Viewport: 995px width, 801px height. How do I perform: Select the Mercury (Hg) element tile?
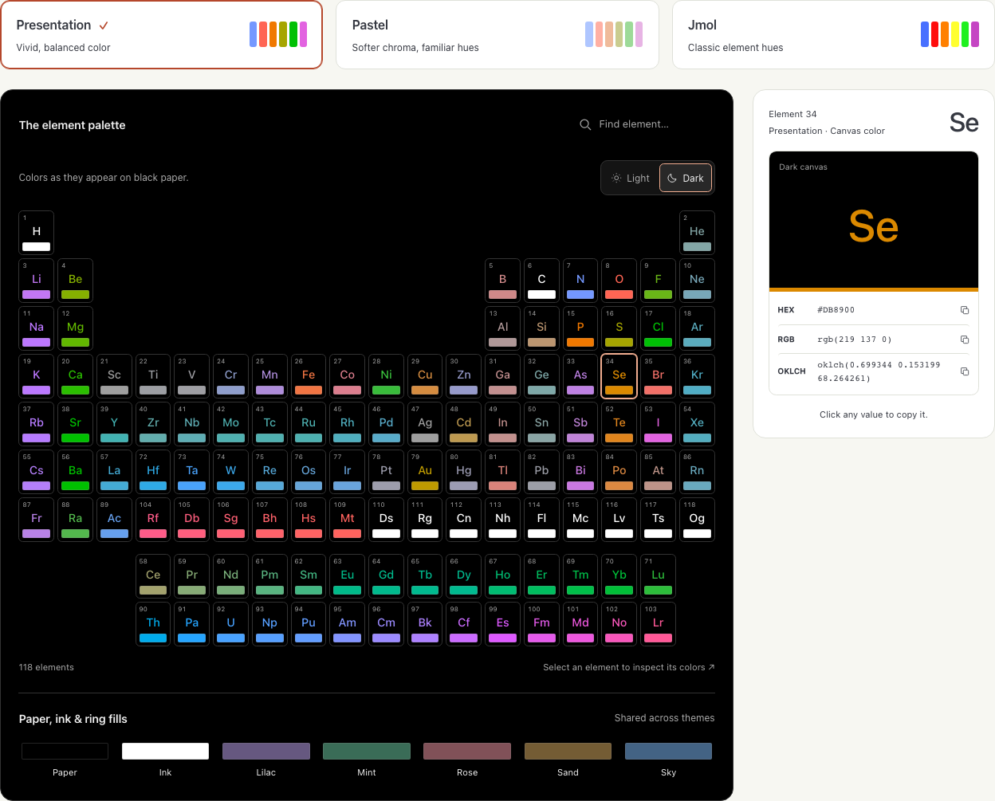coord(464,472)
